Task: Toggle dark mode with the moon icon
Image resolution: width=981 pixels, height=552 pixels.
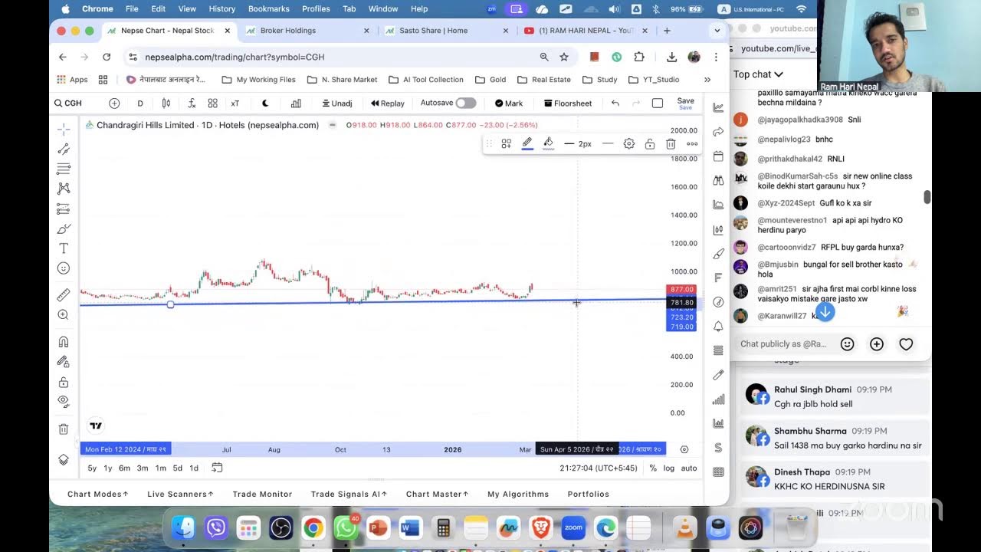Action: pos(265,103)
